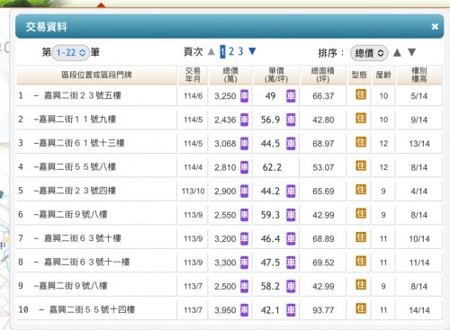The width and height of the screenshot is (450, 330).
Task: Click 車 icon next to total price 3,950
Action: tap(244, 310)
